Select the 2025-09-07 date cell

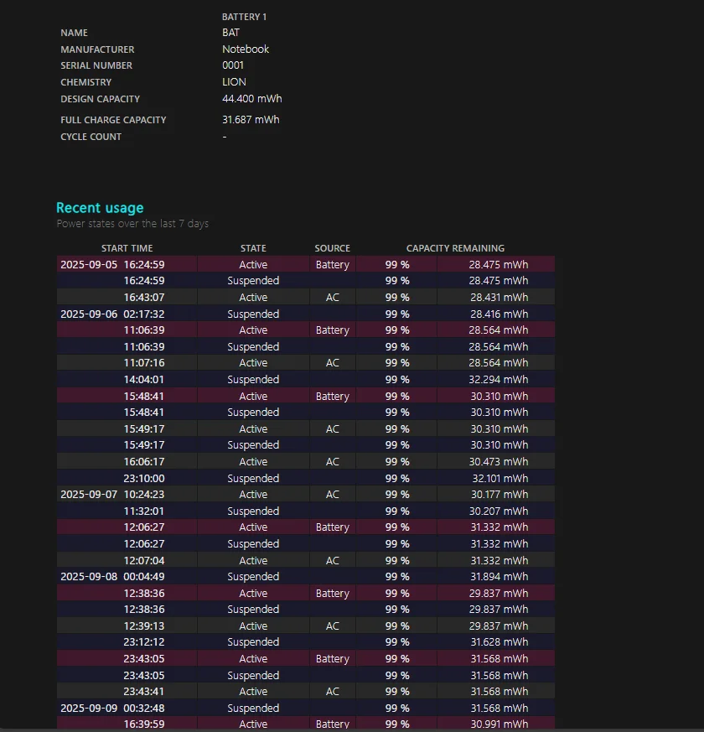point(87,495)
